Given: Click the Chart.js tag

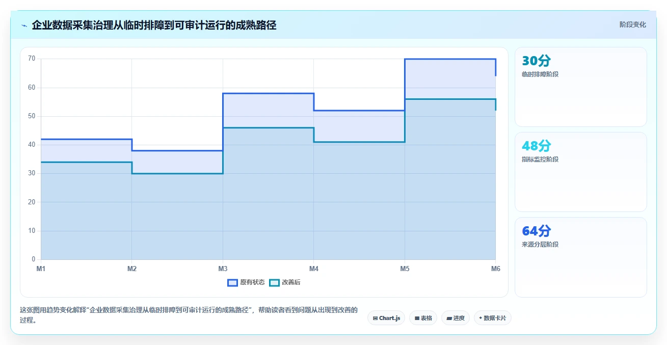Looking at the screenshot, I should 386,318.
